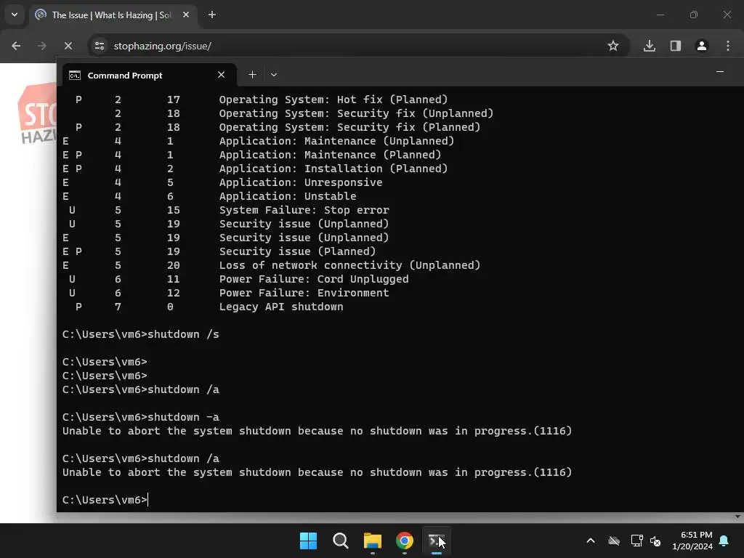Click 'System Failure: Stop error' line

[304, 210]
